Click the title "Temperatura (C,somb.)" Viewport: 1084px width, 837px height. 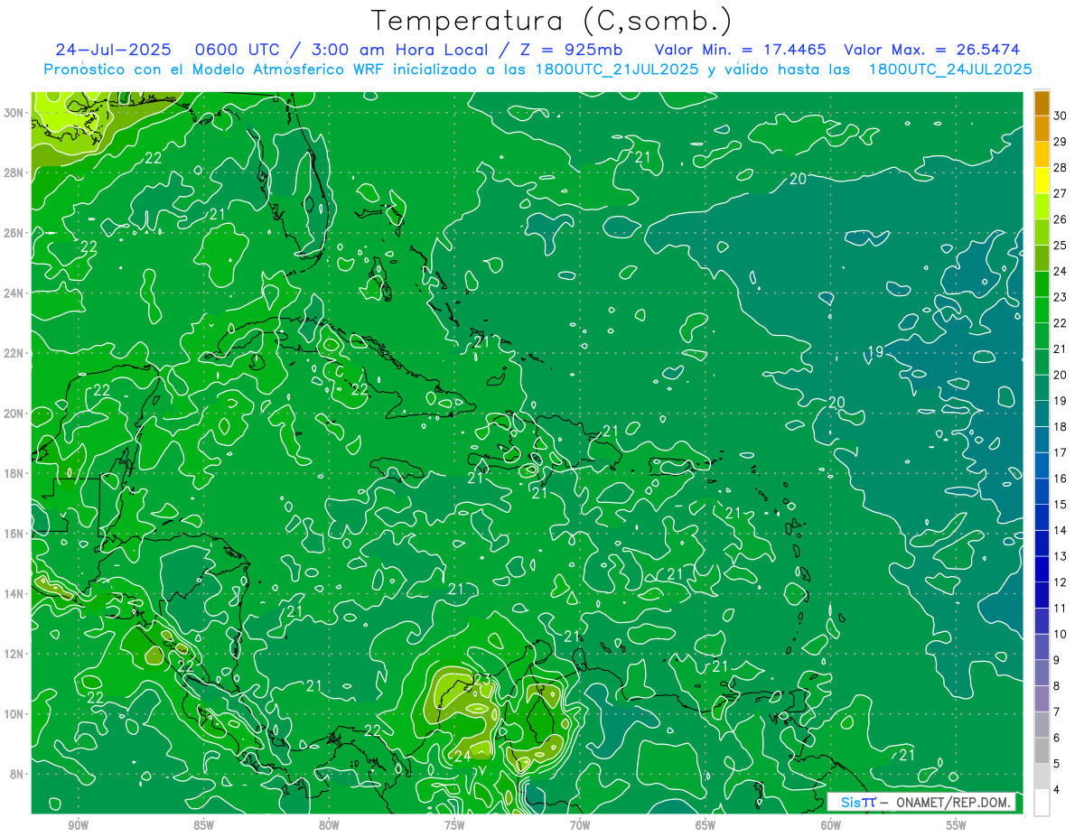coord(552,21)
